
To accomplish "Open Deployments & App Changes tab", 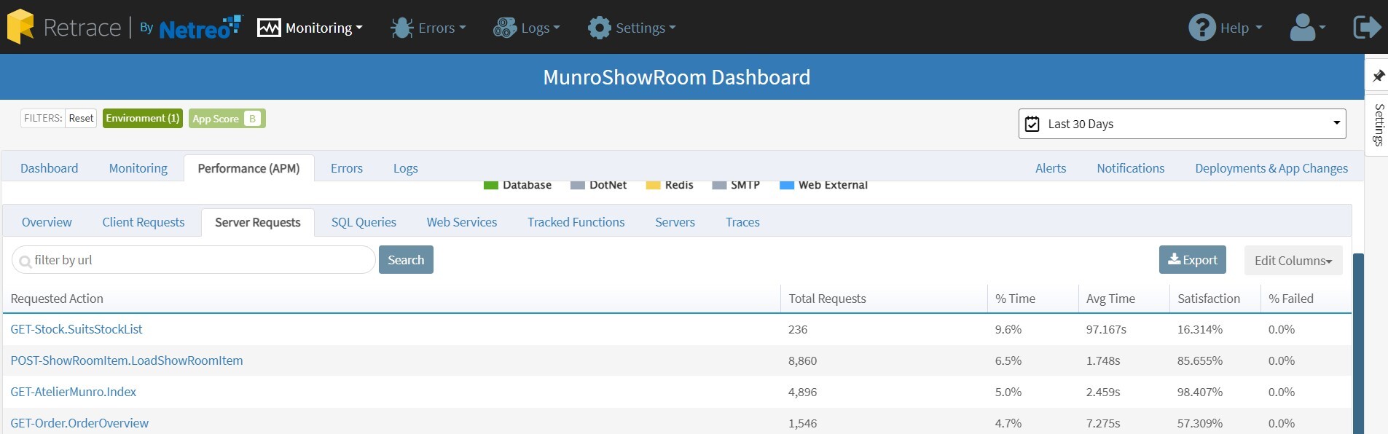I will pos(1271,168).
